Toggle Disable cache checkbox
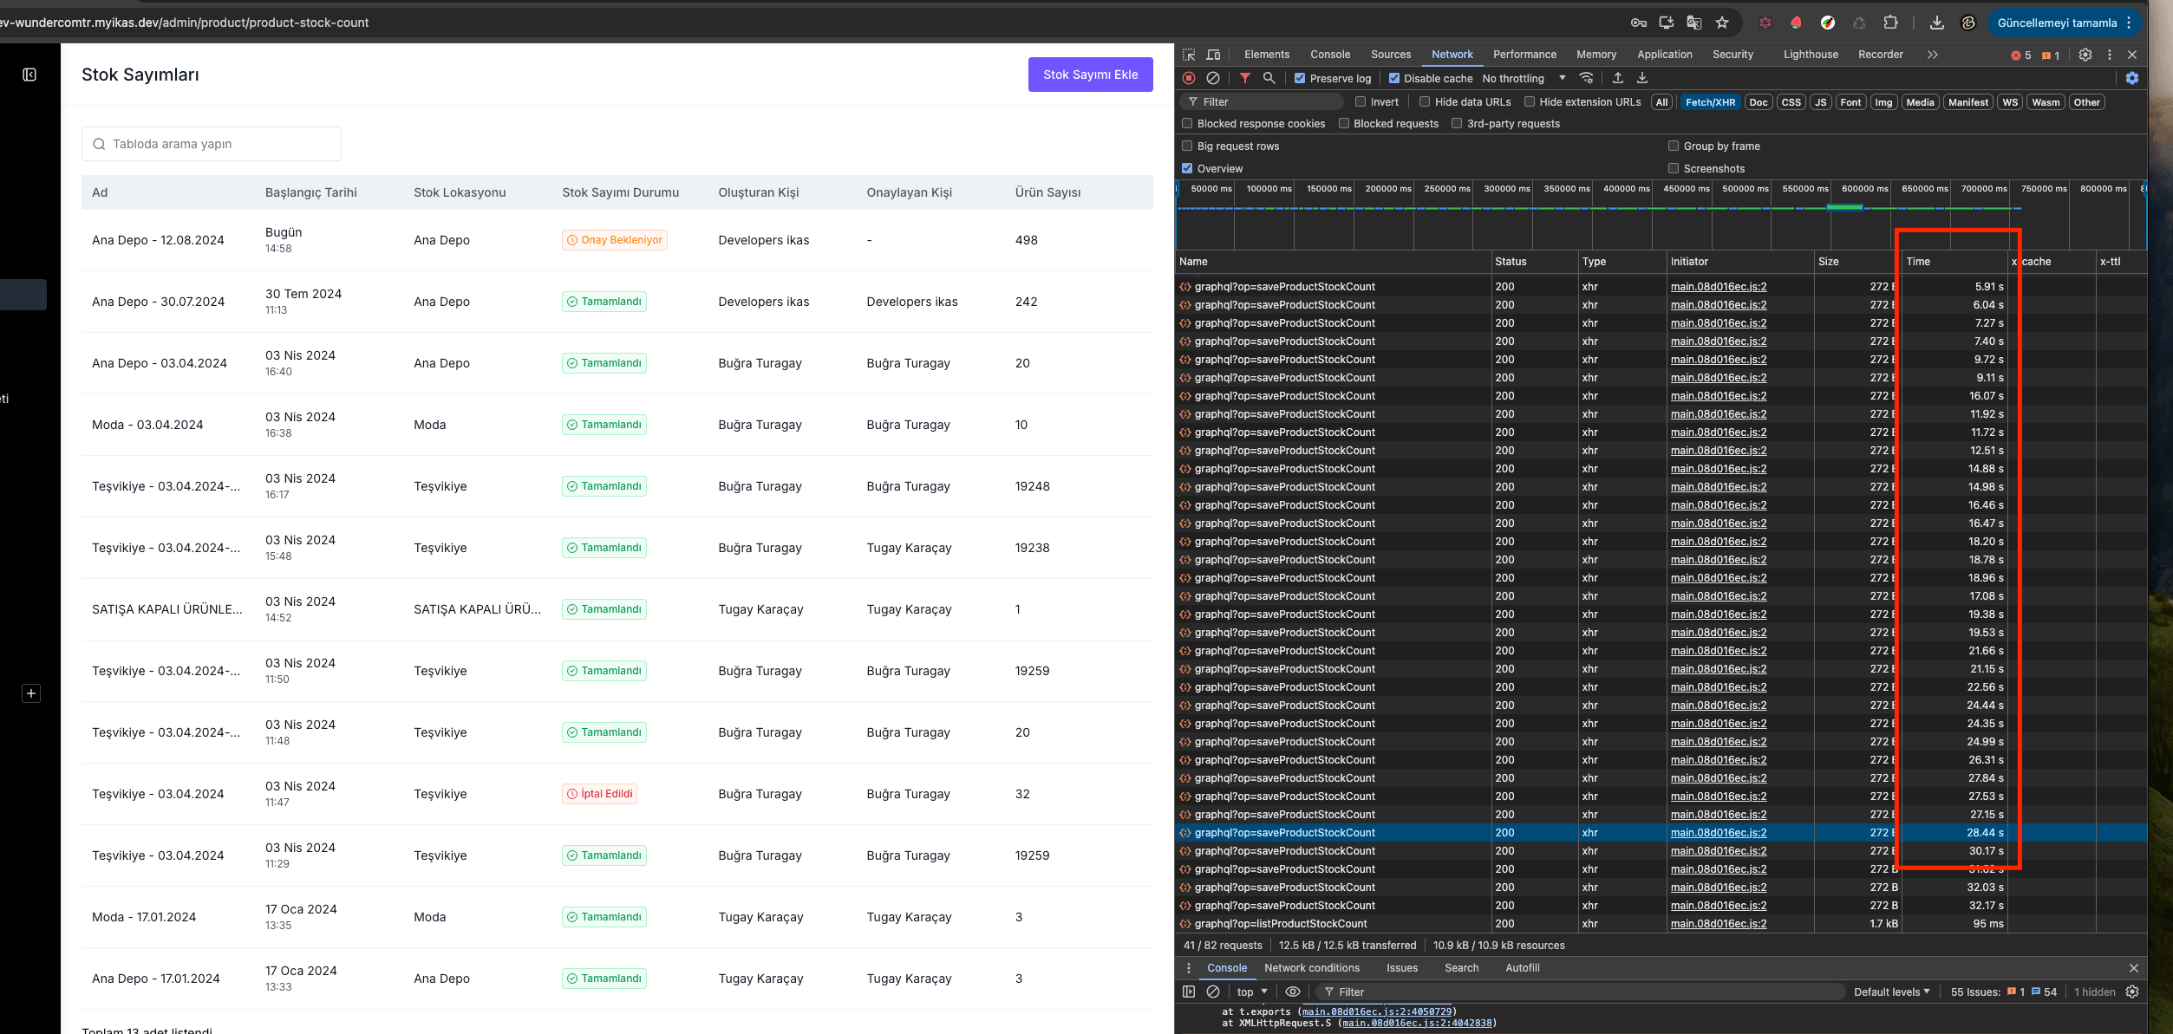Viewport: 2173px width, 1034px height. 1392,78
